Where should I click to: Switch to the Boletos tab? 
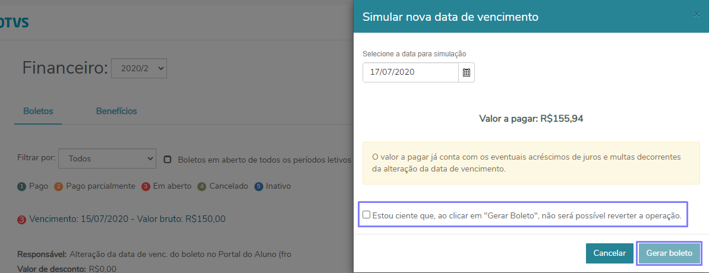(38, 111)
